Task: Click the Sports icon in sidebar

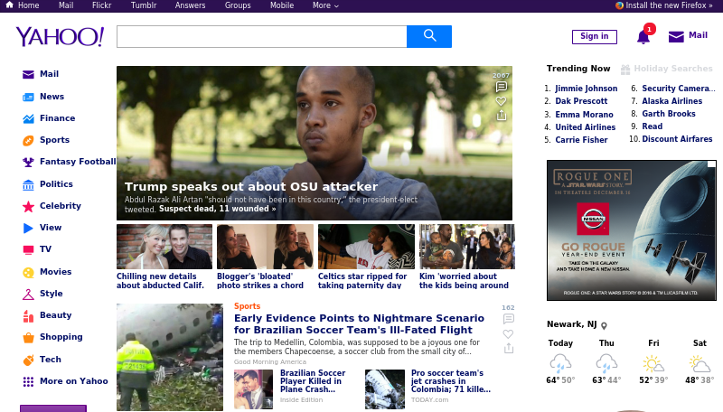Action: pyautogui.click(x=28, y=140)
